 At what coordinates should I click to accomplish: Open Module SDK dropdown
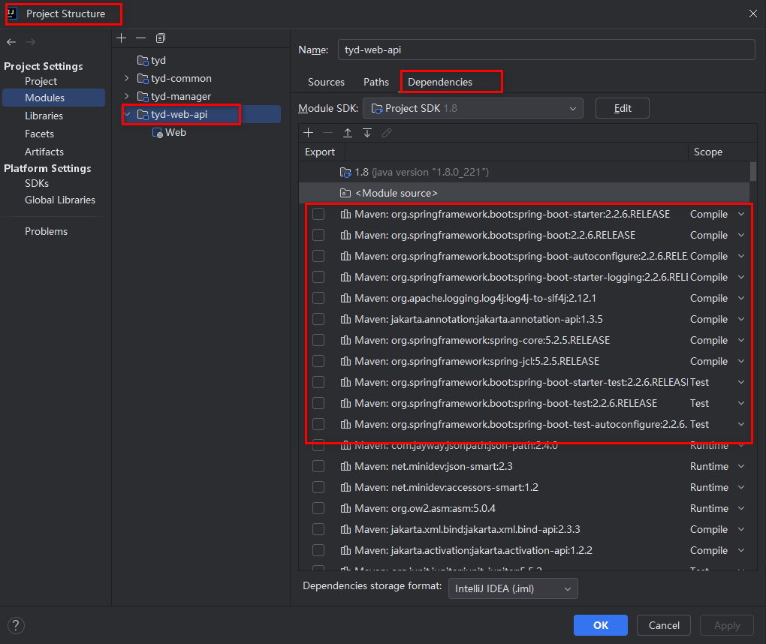pos(473,108)
